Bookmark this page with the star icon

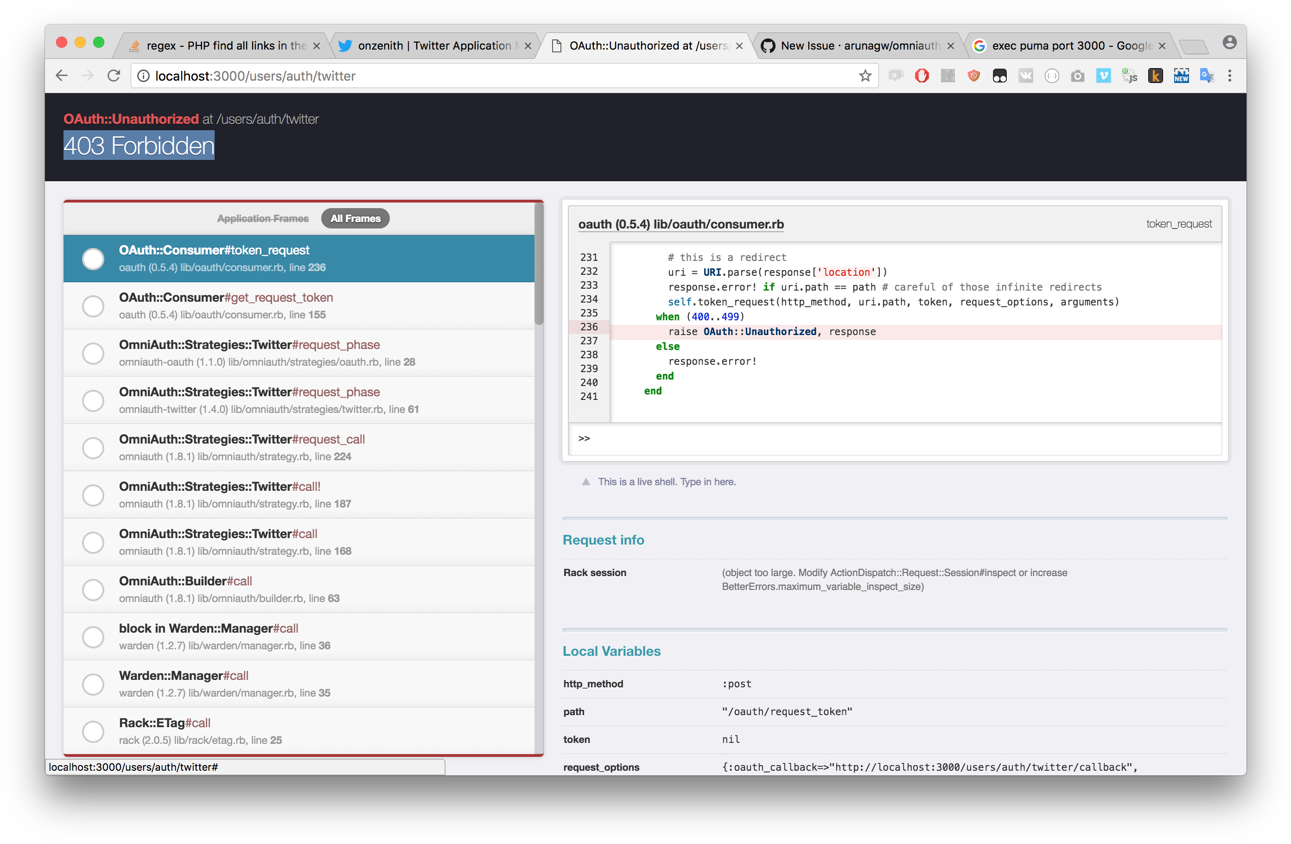pos(865,76)
